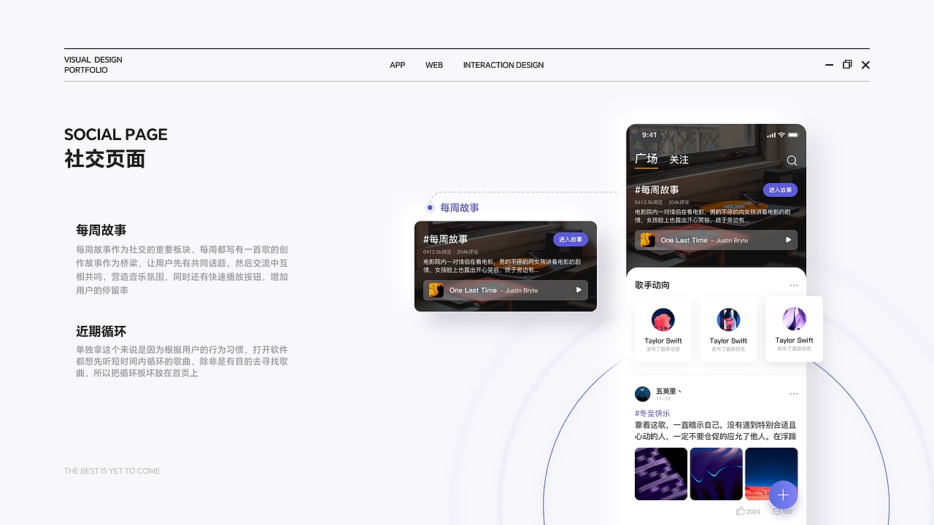Viewport: 934px width, 525px height.
Task: Click the restore window icon in header
Action: [x=847, y=64]
